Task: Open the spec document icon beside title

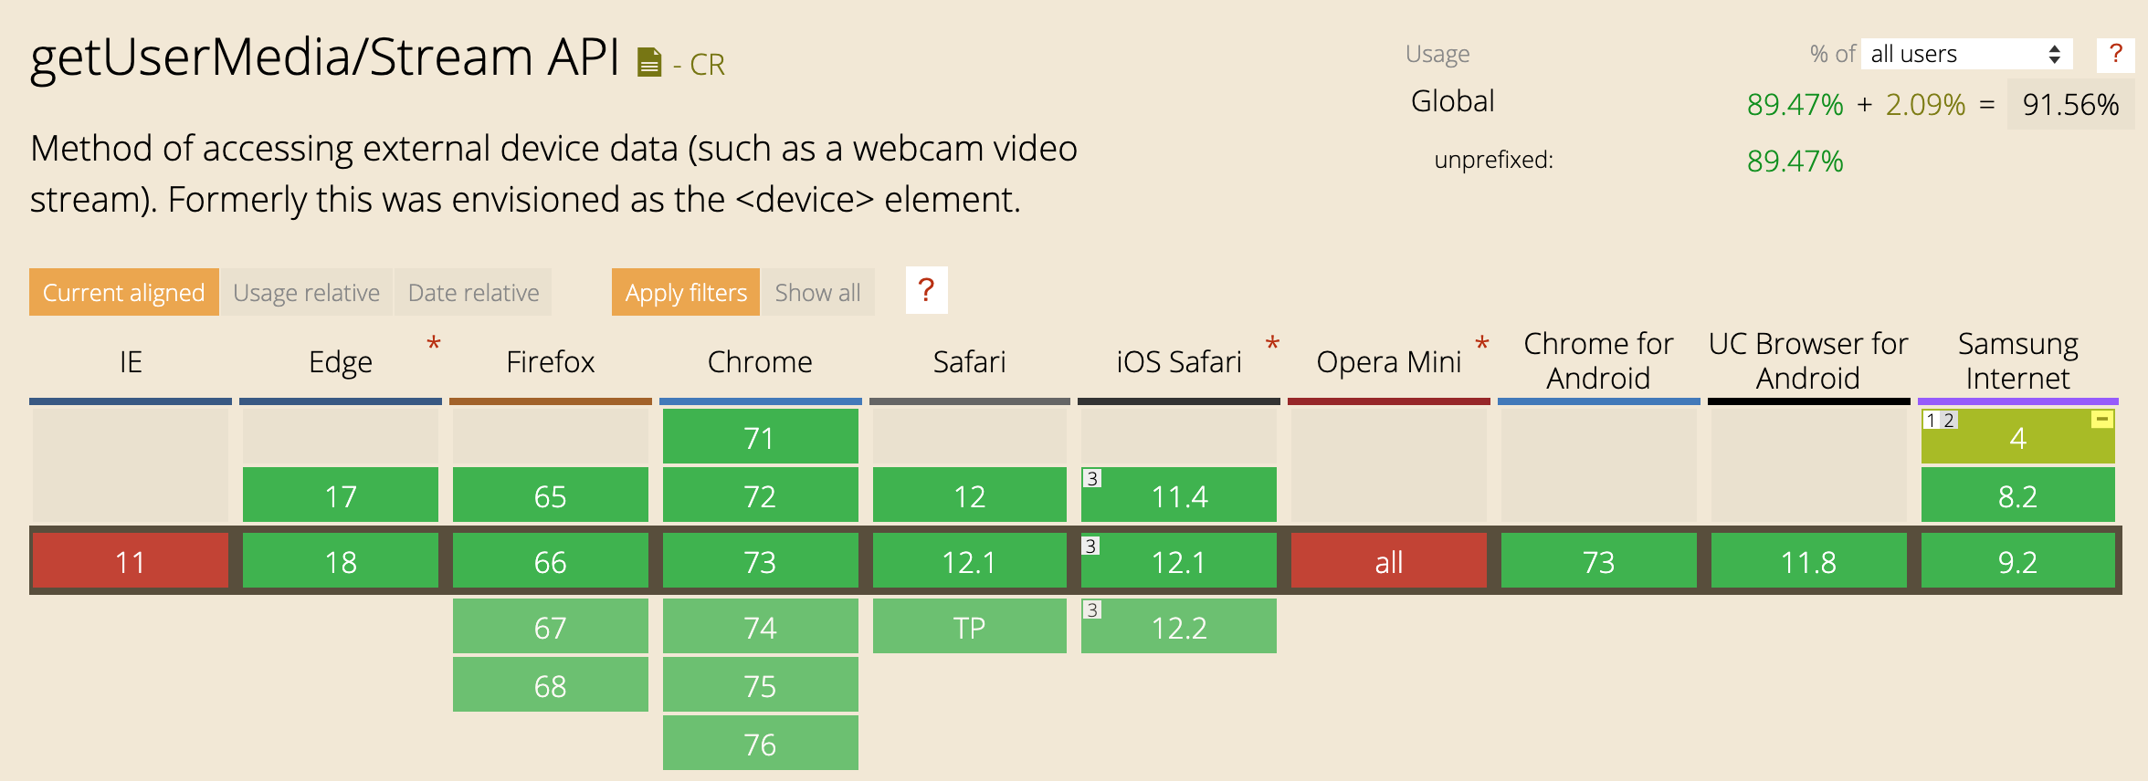Action: (x=648, y=62)
